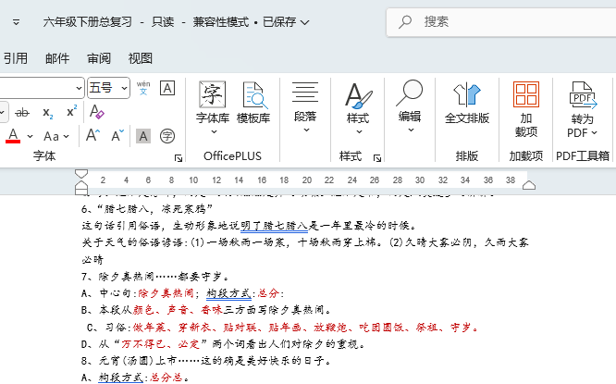Open the 五号 font size dropdown
616x384 pixels.
coord(124,88)
